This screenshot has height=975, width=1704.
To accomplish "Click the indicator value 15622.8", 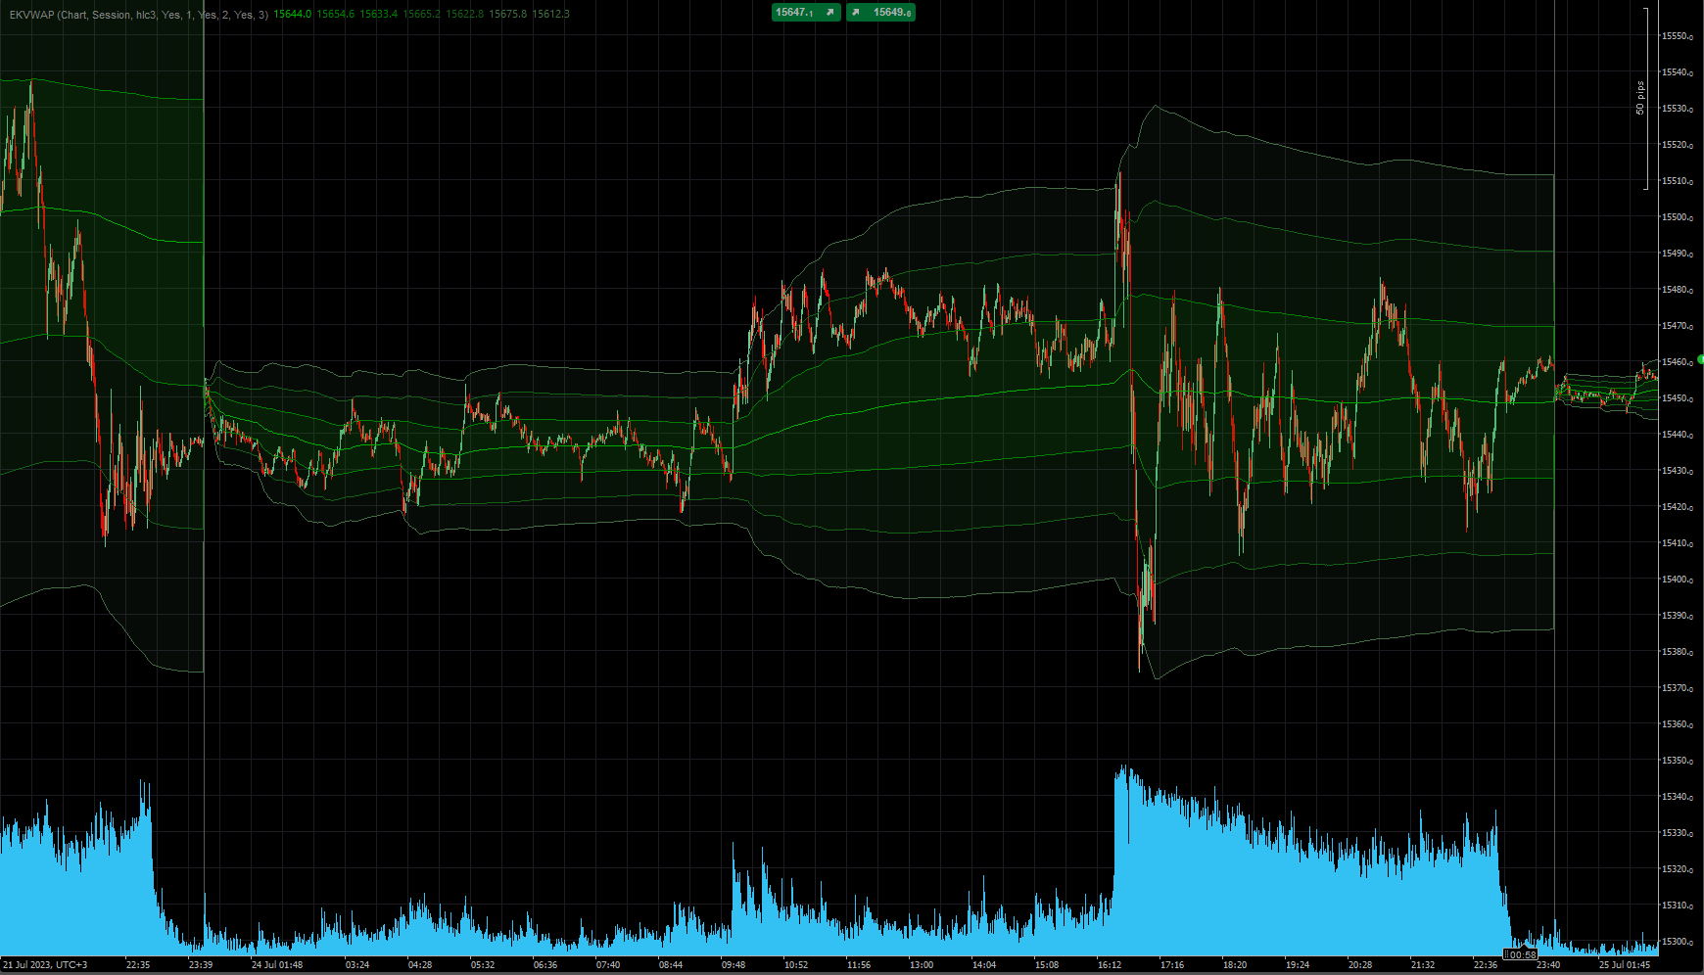I will pos(465,15).
